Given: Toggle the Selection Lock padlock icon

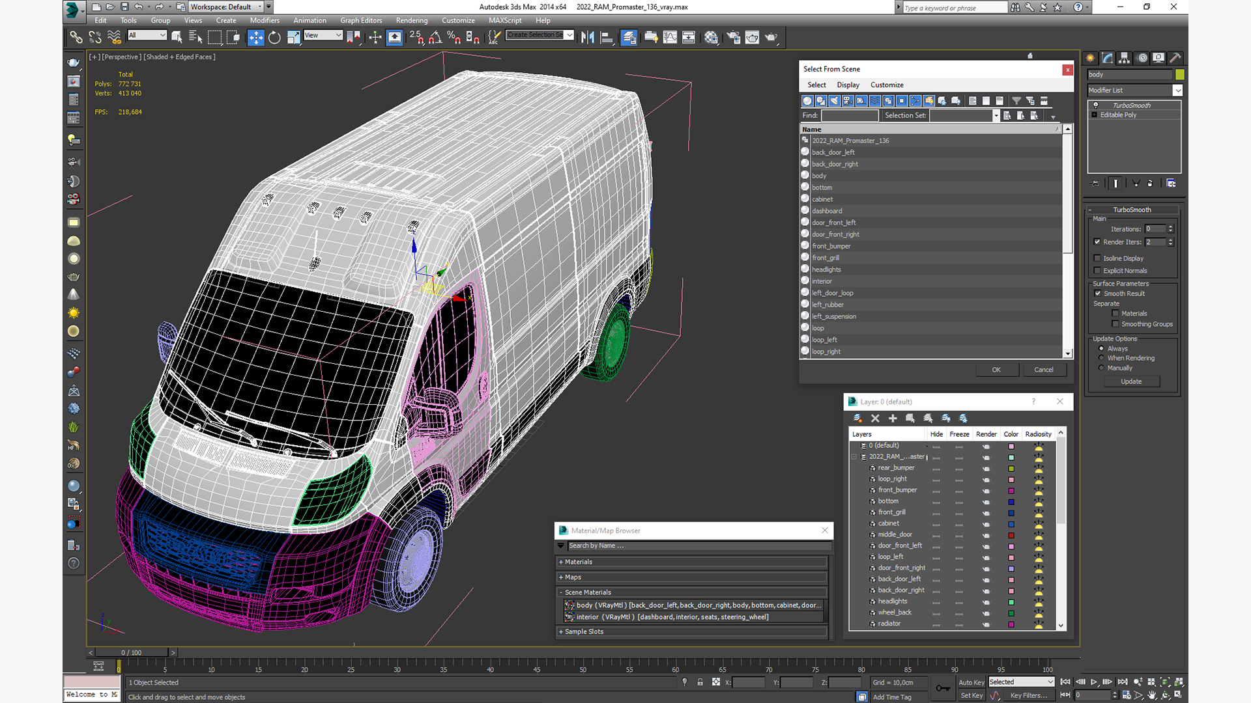Looking at the screenshot, I should point(700,682).
